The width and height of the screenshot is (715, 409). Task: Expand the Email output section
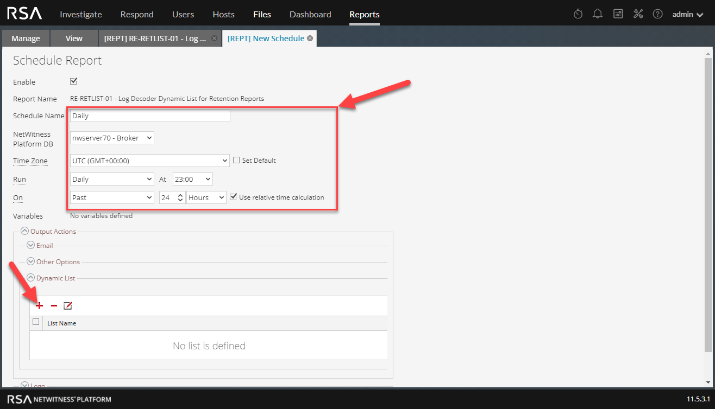coord(31,246)
